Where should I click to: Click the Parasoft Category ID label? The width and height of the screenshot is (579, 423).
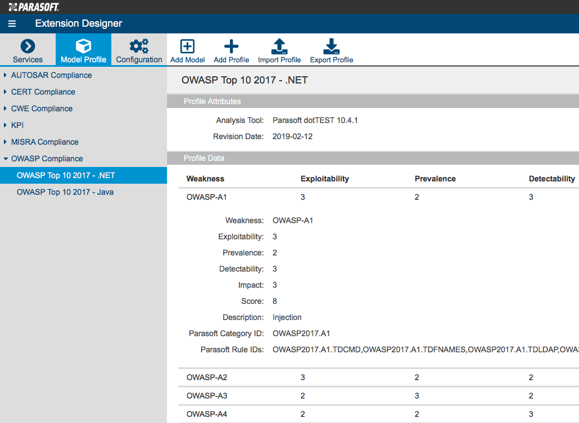coord(226,334)
